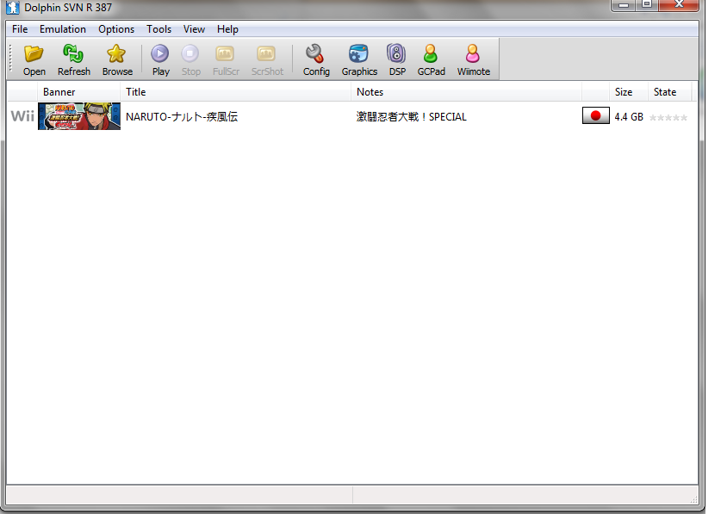Sort list by Title column header
The height and width of the screenshot is (514, 727).
click(x=235, y=92)
